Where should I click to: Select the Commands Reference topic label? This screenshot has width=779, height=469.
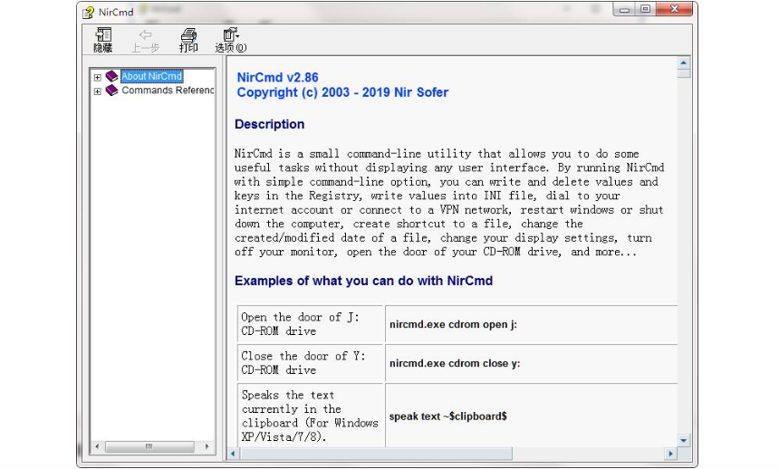(168, 91)
